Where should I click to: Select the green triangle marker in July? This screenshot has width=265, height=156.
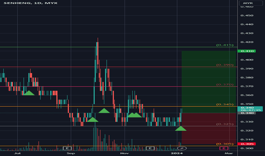click(x=29, y=93)
